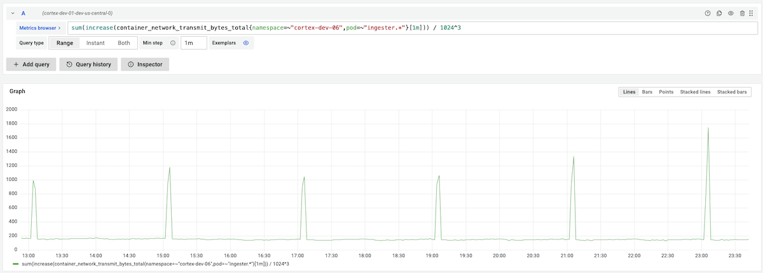Delete query A with trash icon

click(x=742, y=13)
